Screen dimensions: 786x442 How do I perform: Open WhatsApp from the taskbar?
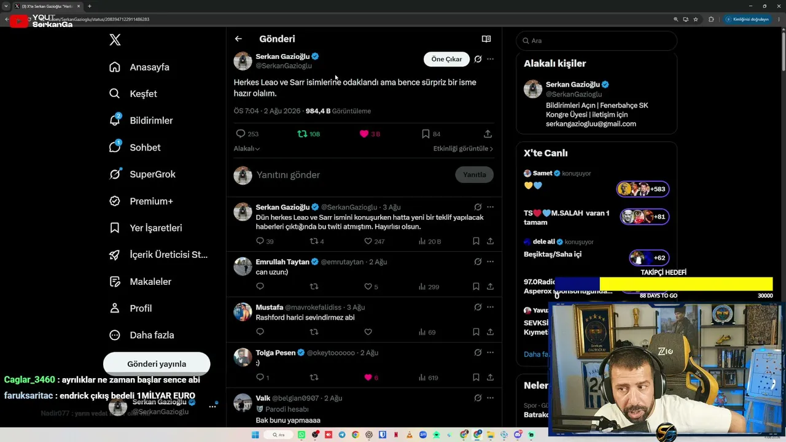(x=302, y=435)
